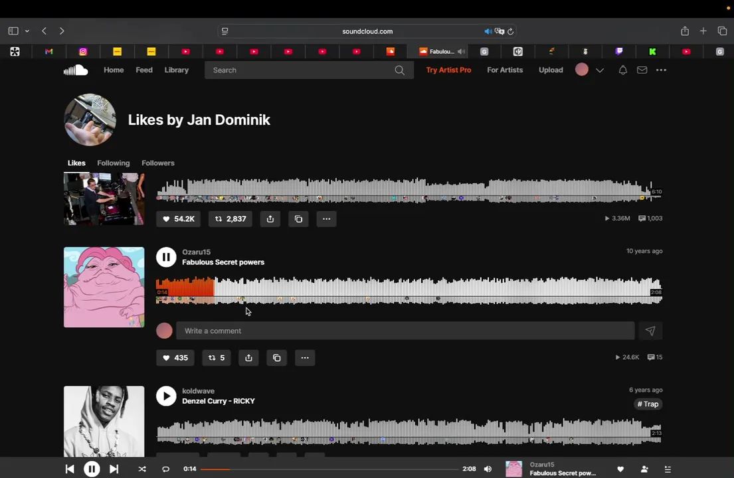This screenshot has height=478, width=734.
Task: Click the SoundCloud logo
Action: point(76,70)
